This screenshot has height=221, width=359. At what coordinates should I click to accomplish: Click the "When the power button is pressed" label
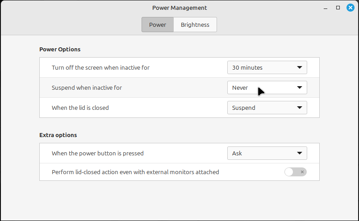click(98, 153)
